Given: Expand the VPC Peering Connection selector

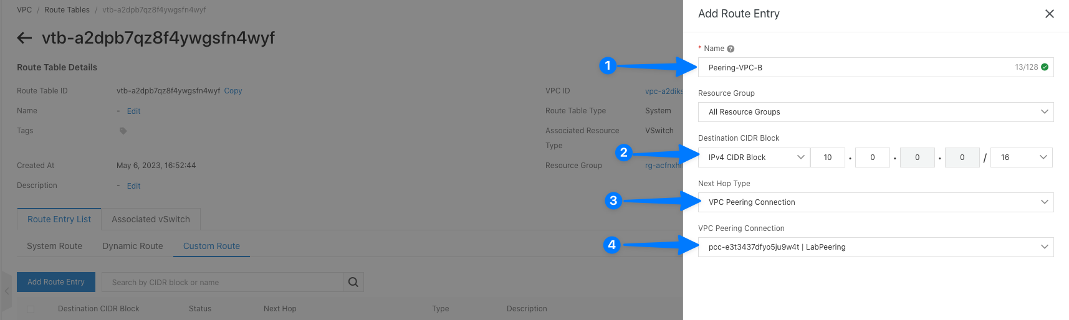Looking at the screenshot, I should (x=875, y=247).
